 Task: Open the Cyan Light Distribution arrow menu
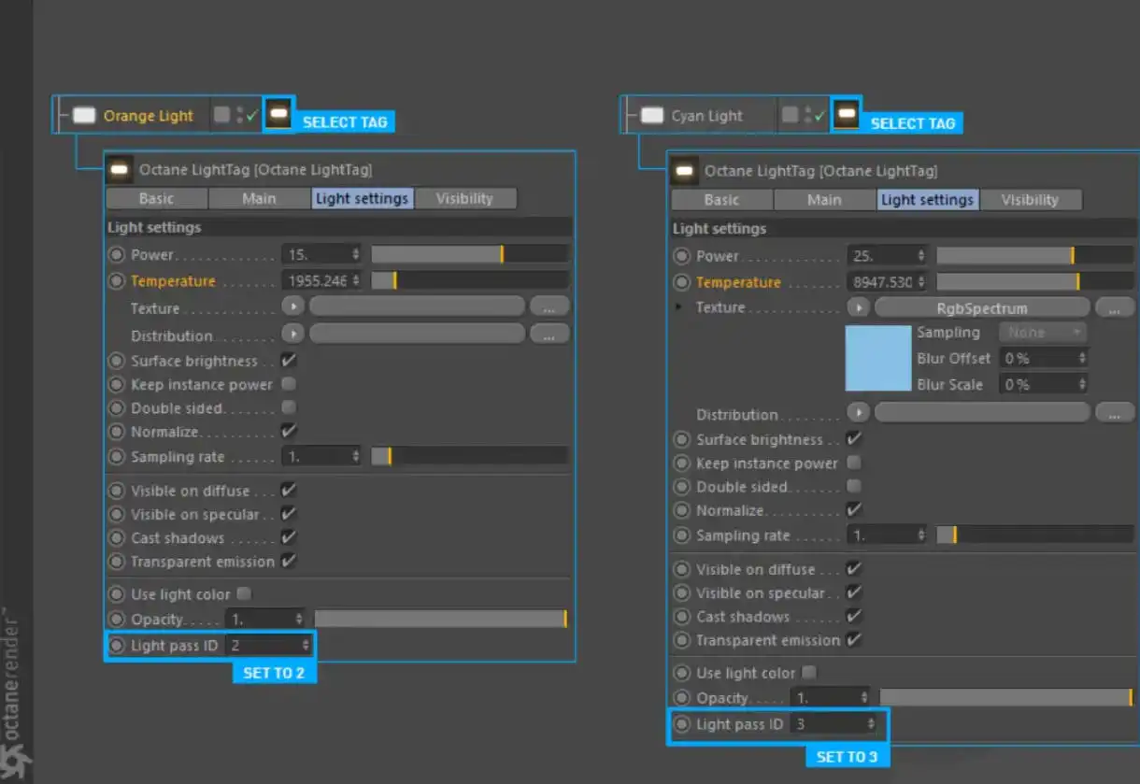click(859, 413)
